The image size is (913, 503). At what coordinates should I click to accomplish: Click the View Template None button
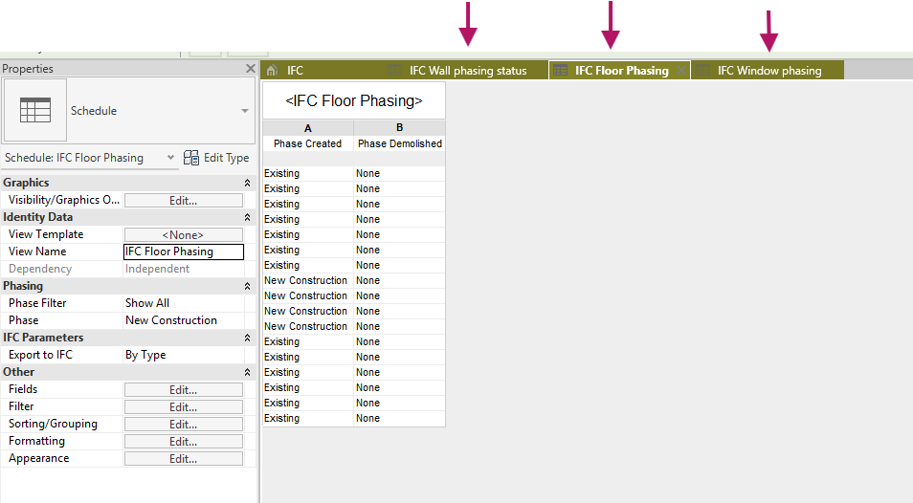183,235
